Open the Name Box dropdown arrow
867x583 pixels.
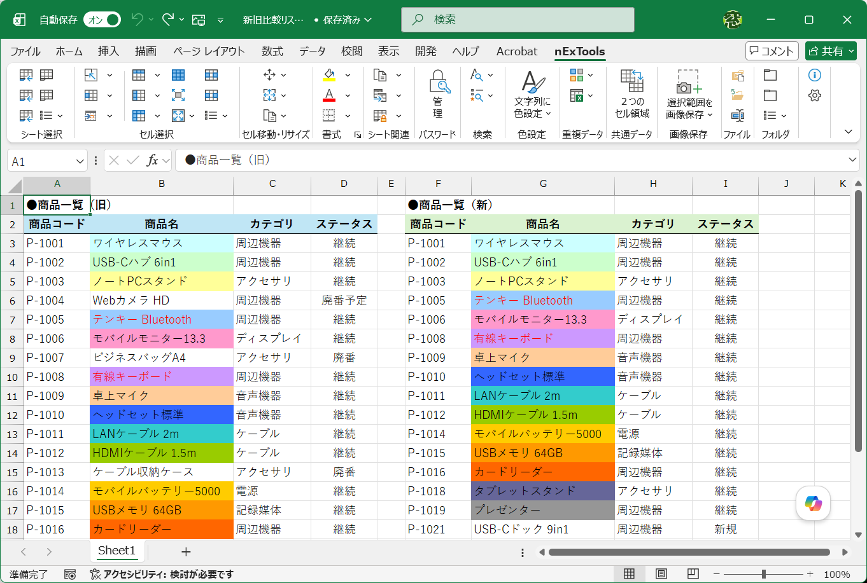(80, 161)
